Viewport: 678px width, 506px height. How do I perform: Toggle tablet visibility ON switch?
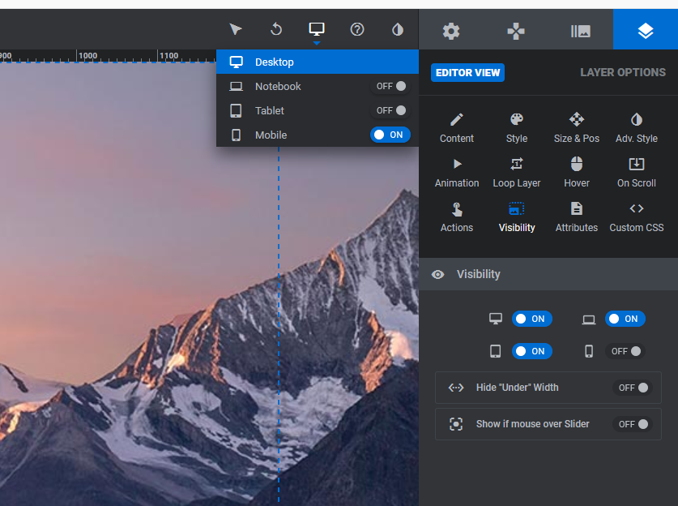coord(532,351)
